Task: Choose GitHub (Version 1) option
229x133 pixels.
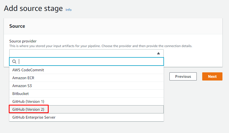Action: (x=28, y=101)
